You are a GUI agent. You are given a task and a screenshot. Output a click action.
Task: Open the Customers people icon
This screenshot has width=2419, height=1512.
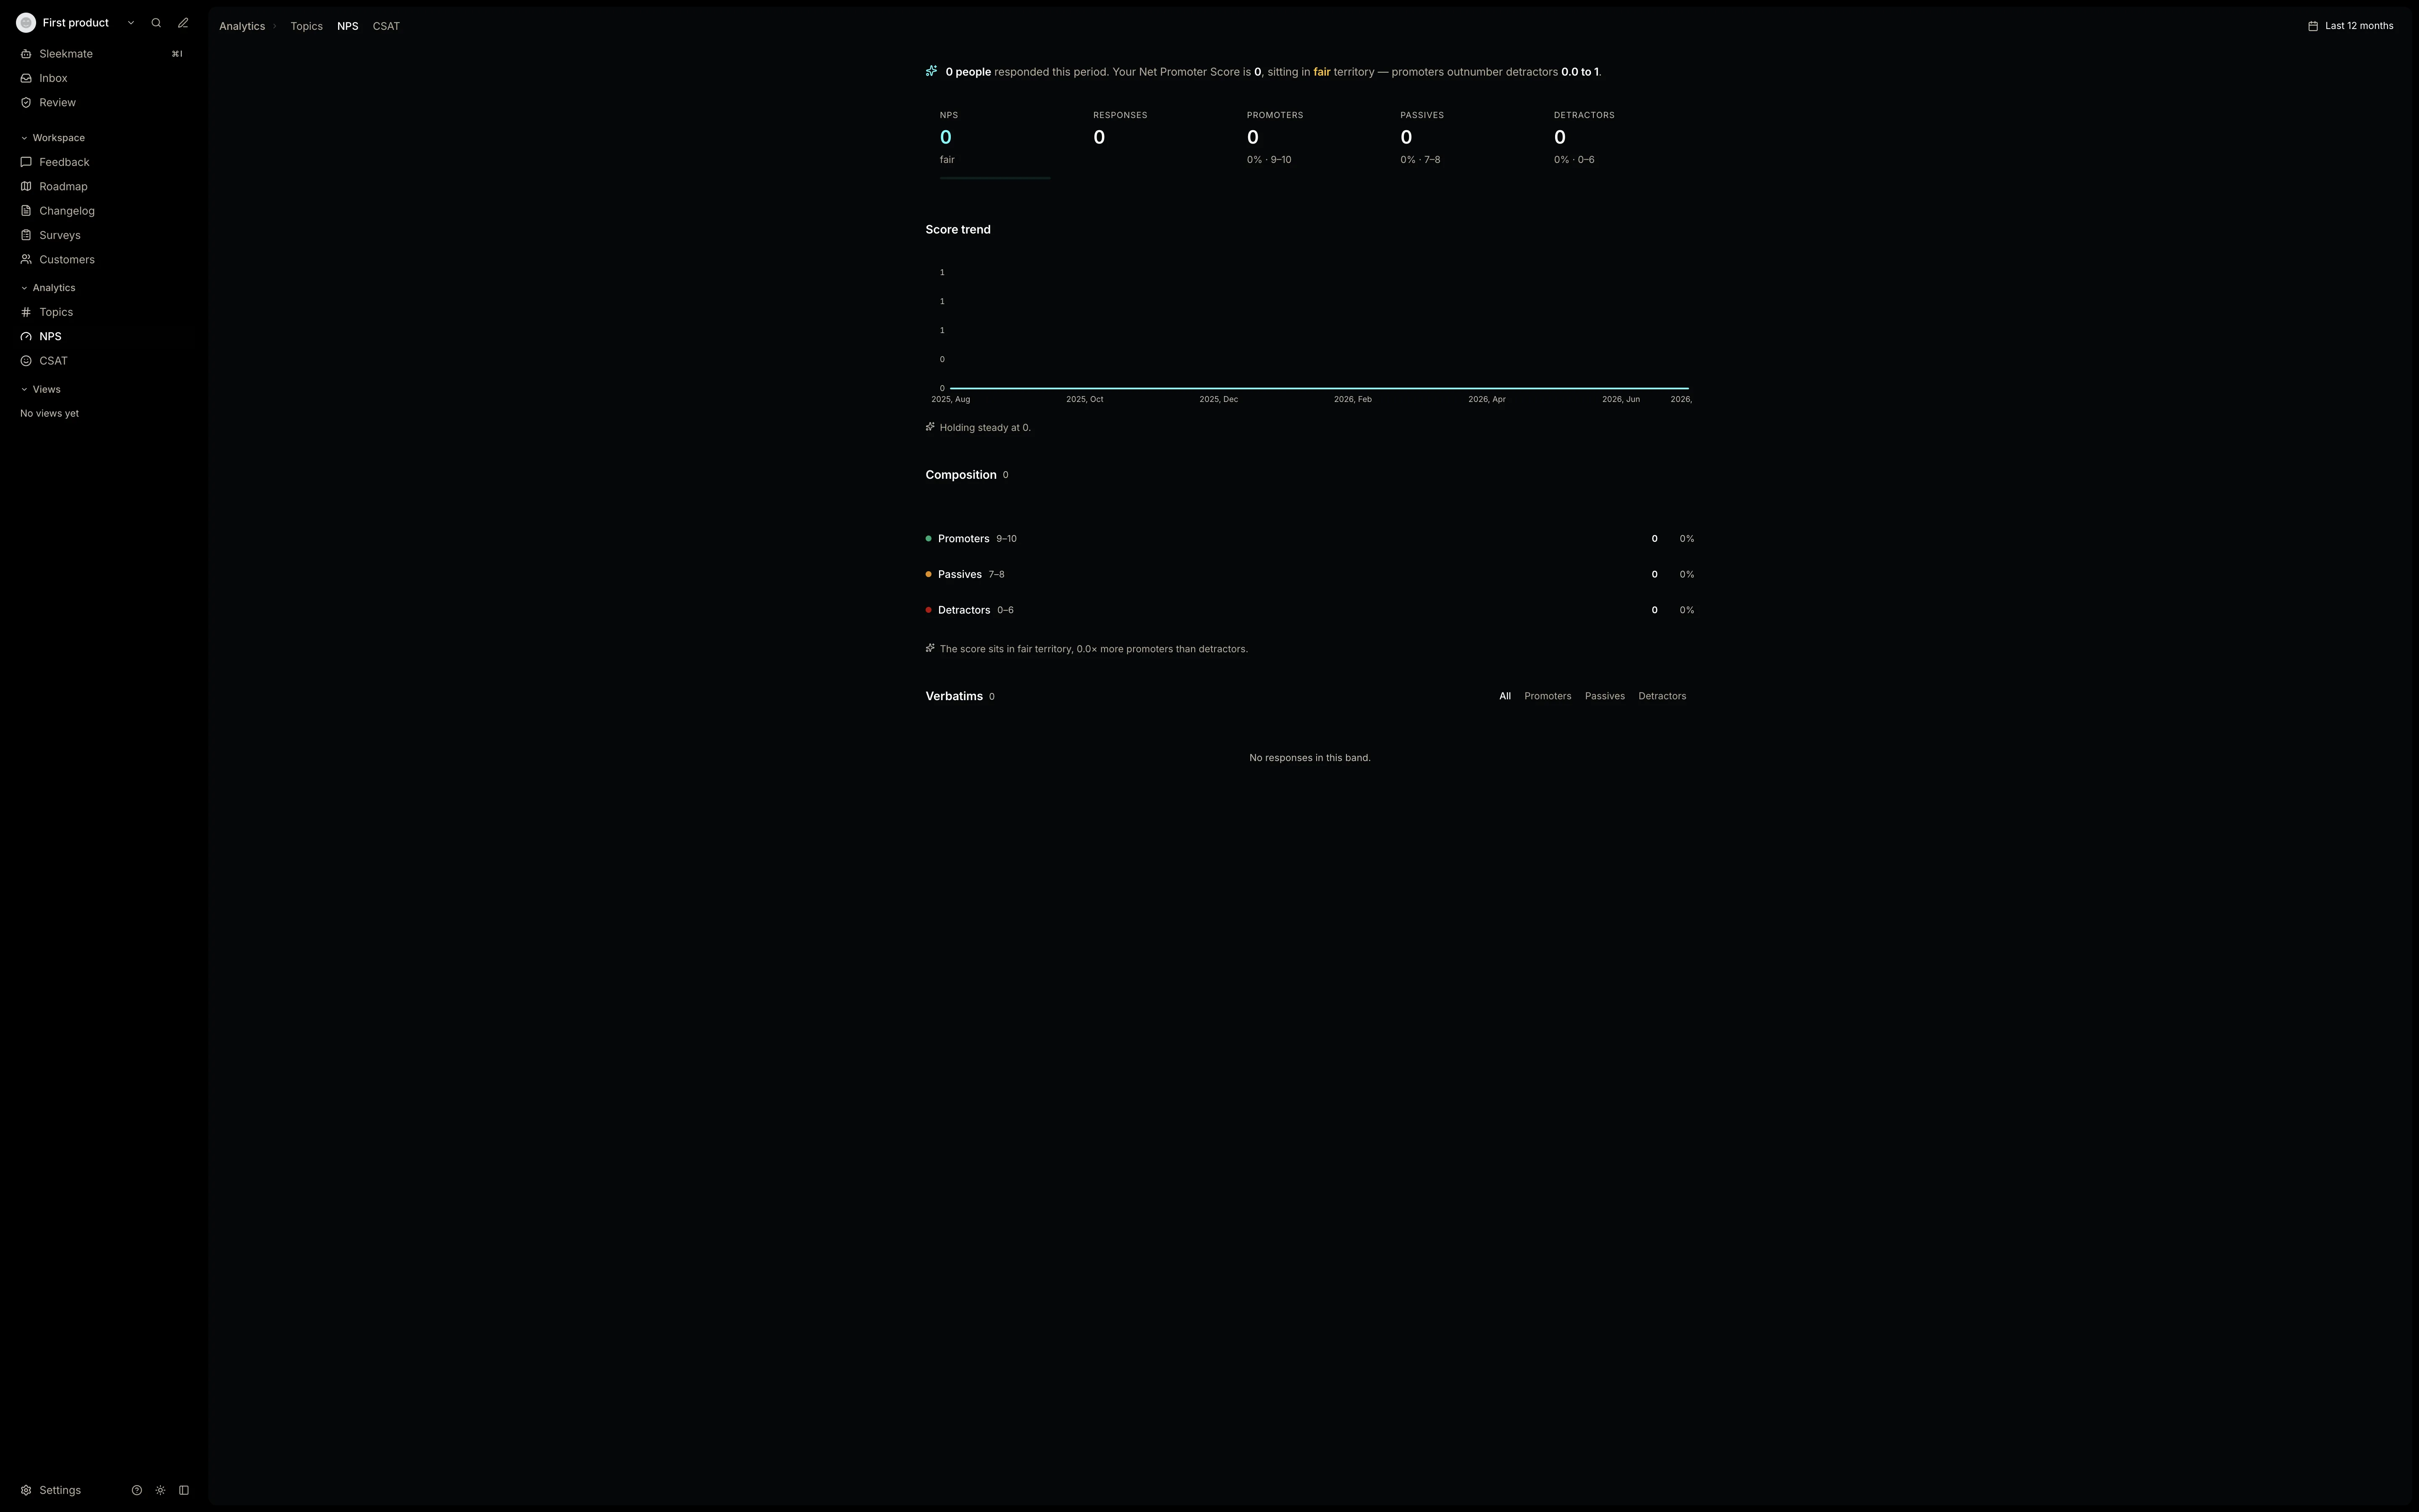(x=26, y=260)
